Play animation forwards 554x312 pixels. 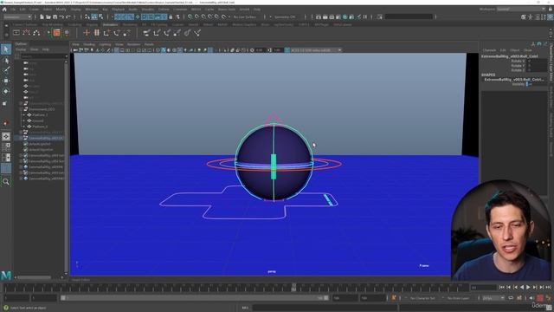528,287
